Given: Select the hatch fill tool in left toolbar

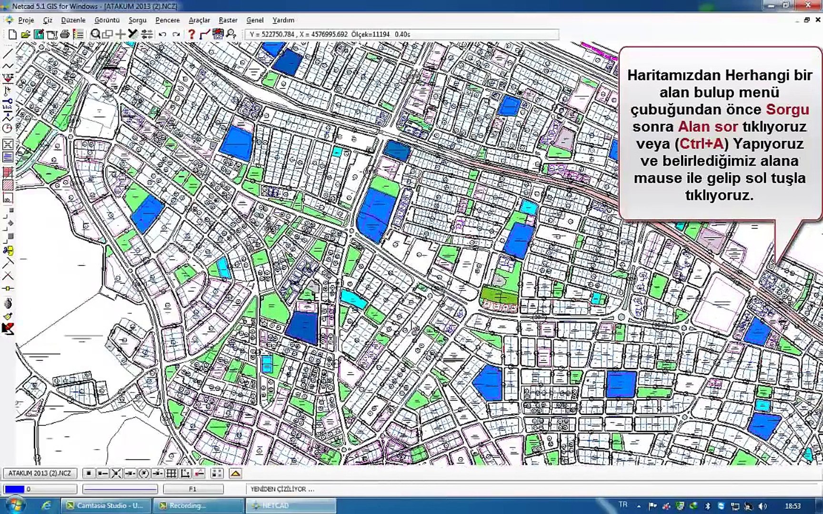Looking at the screenshot, I should [x=8, y=185].
